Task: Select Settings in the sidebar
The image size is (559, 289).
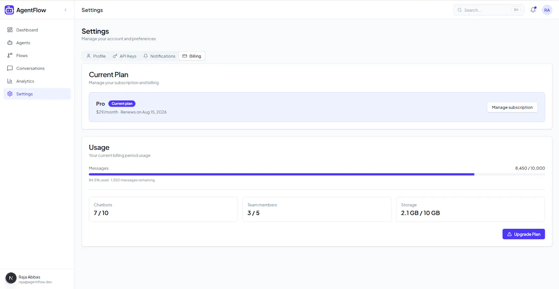Action: (x=37, y=94)
